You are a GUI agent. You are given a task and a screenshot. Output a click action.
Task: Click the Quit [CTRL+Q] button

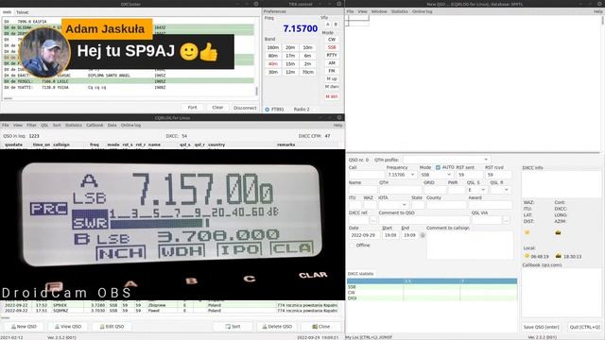pyautogui.click(x=584, y=327)
